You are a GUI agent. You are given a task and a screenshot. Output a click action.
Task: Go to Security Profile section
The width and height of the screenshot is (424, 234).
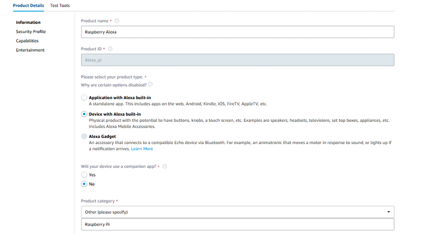pyautogui.click(x=30, y=32)
